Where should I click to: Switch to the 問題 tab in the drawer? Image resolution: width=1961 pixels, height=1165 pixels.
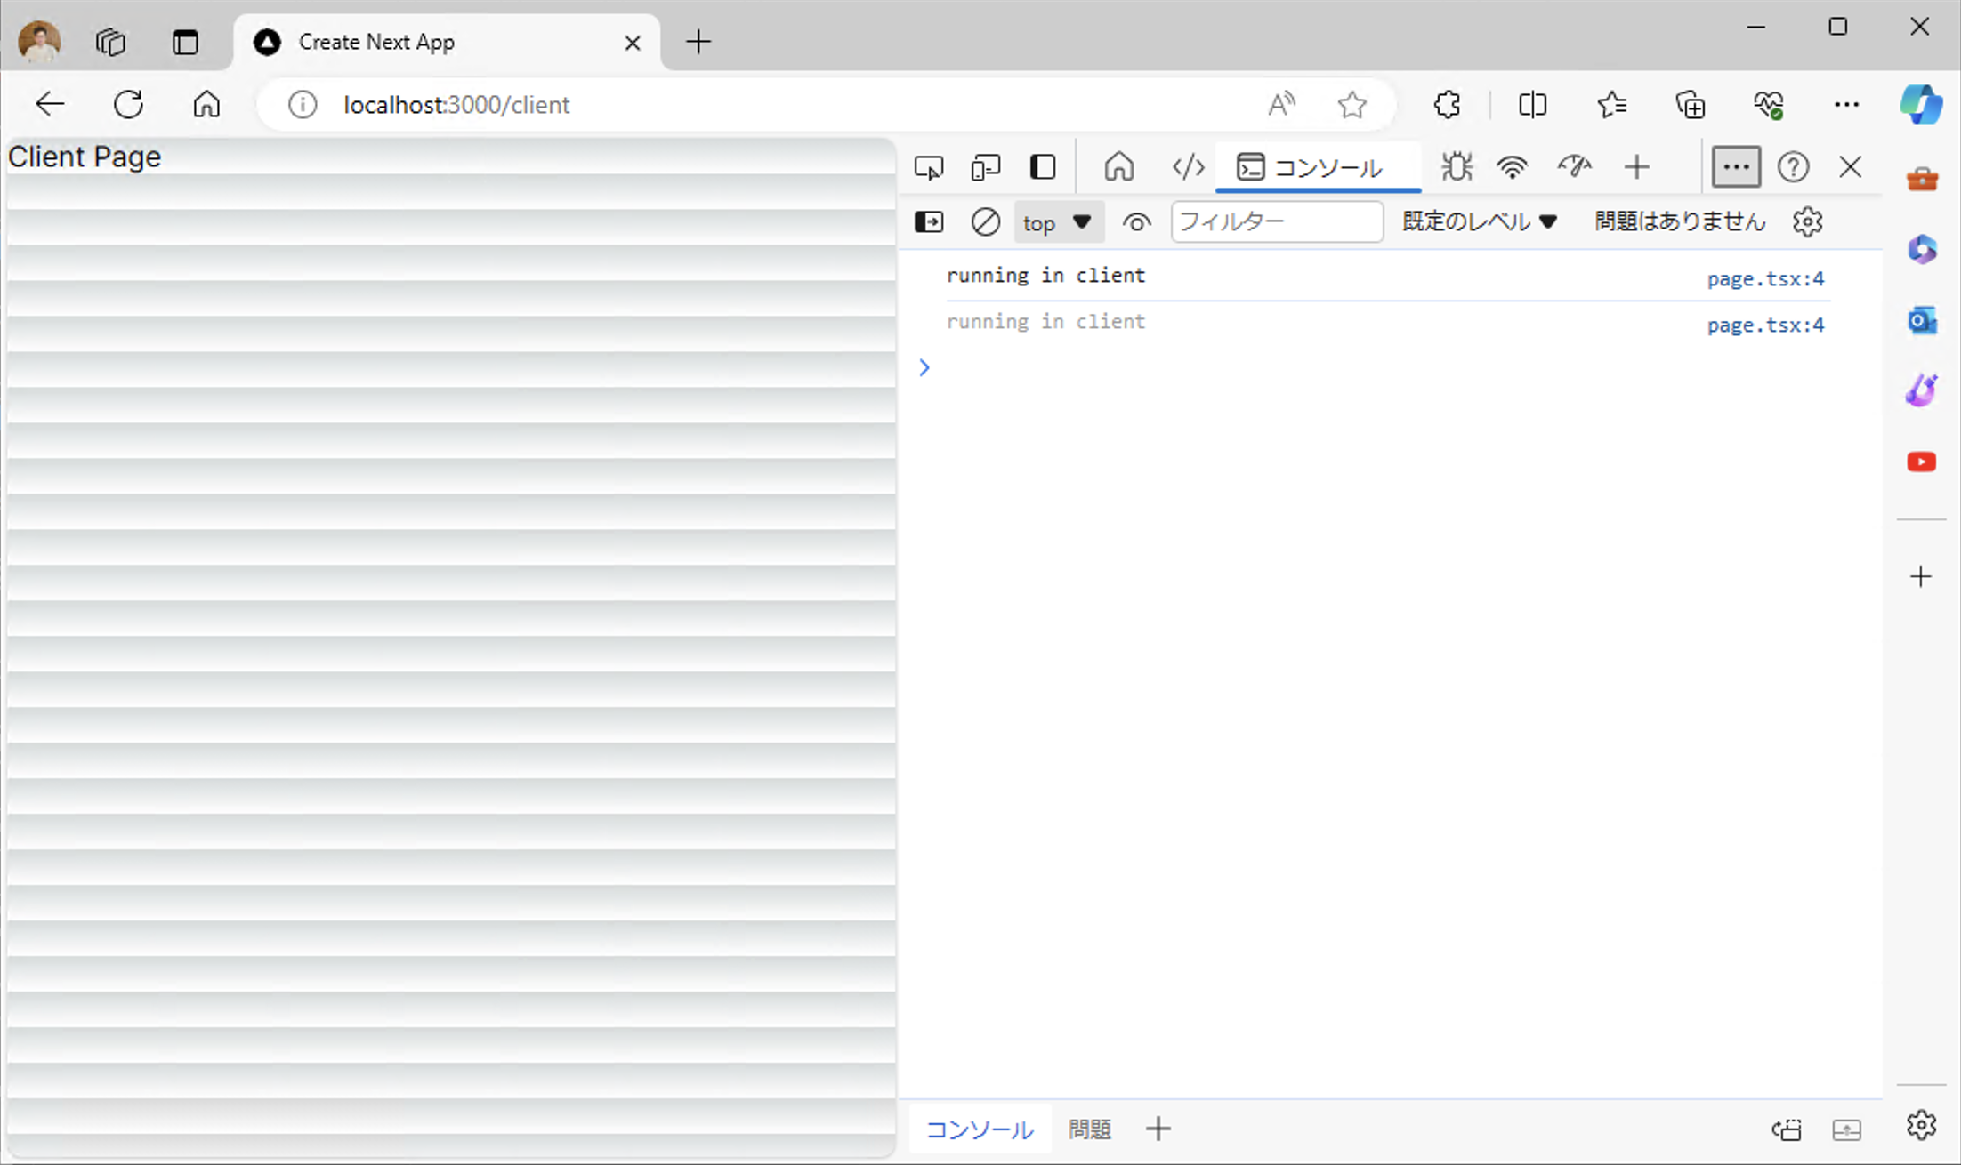point(1089,1129)
